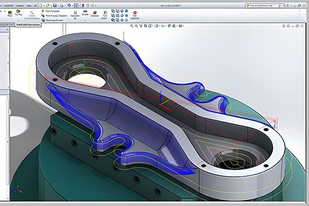Click the search magnifier icon in the help box
The image size is (309, 206).
280,6
